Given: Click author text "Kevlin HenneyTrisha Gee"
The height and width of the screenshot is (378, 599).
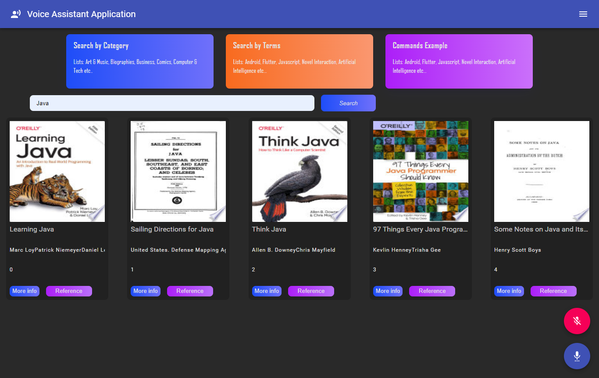Looking at the screenshot, I should [407, 250].
